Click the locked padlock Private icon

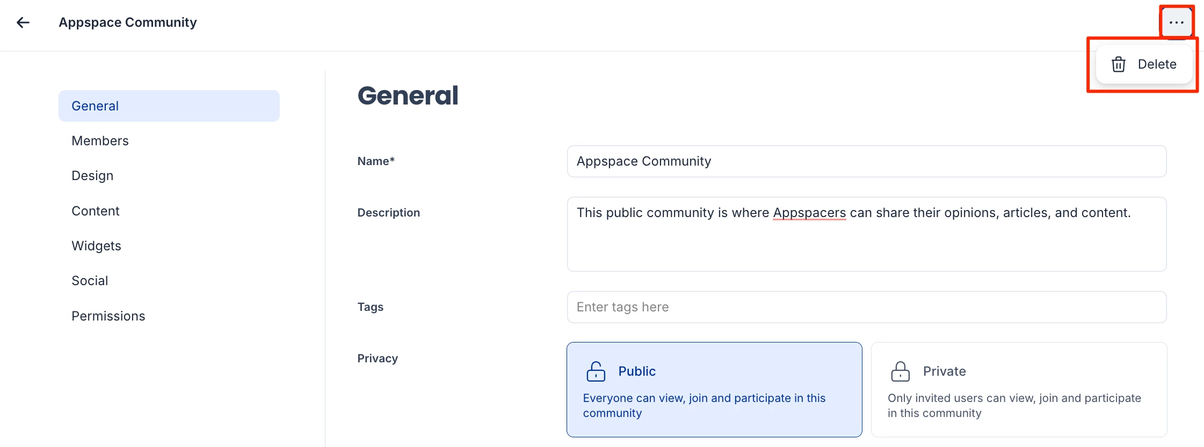(x=900, y=371)
